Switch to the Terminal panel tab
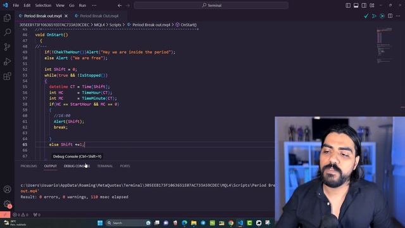The width and height of the screenshot is (405, 228). pyautogui.click(x=105, y=166)
